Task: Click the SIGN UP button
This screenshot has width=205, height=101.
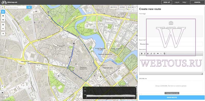Action: 167,2
